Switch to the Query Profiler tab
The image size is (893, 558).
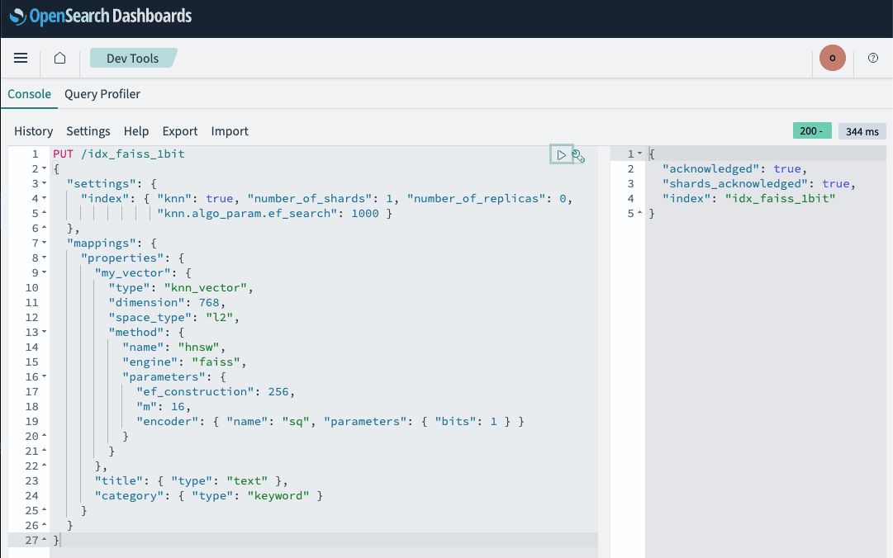click(102, 94)
